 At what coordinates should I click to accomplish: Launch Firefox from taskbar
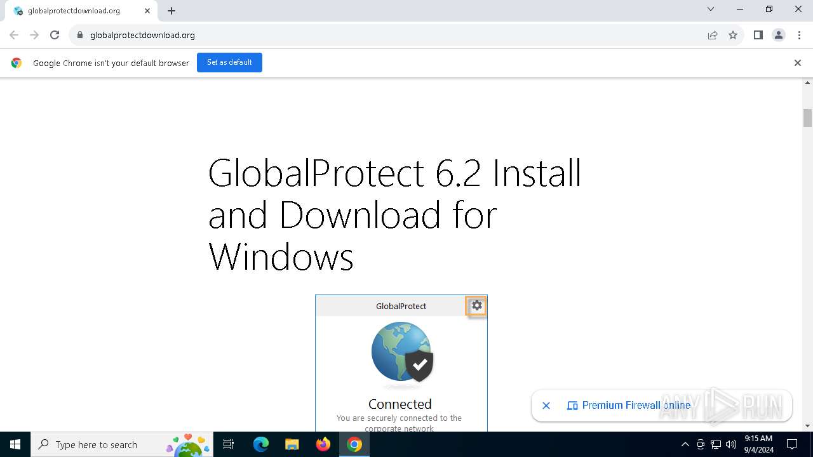point(323,444)
